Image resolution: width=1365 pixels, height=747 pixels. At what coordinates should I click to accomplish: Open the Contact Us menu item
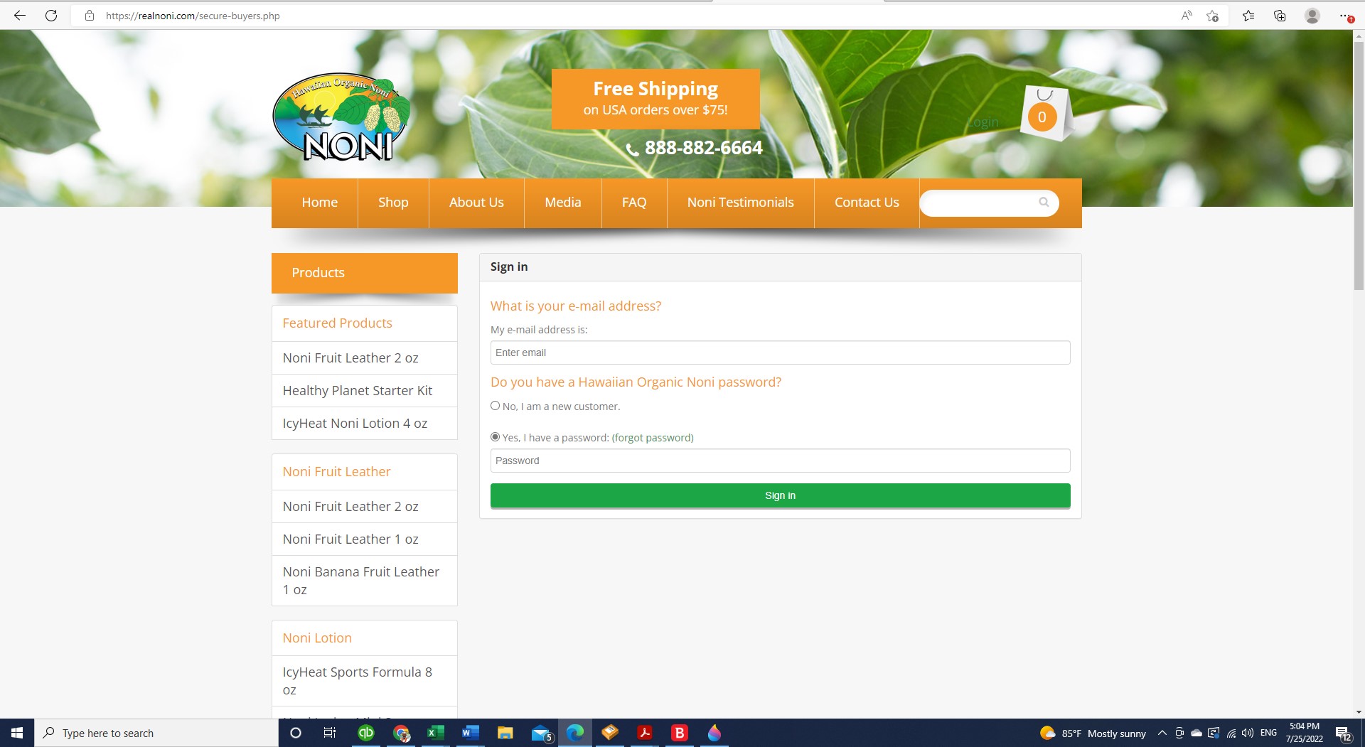867,203
